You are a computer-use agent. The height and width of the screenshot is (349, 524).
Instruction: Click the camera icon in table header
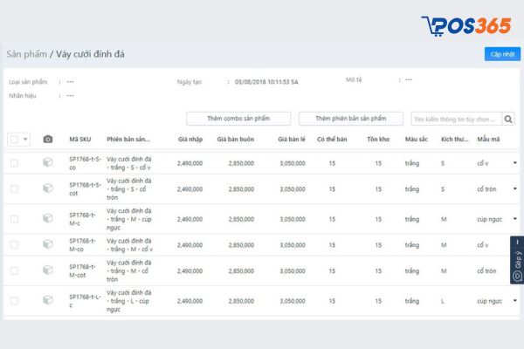pos(48,139)
